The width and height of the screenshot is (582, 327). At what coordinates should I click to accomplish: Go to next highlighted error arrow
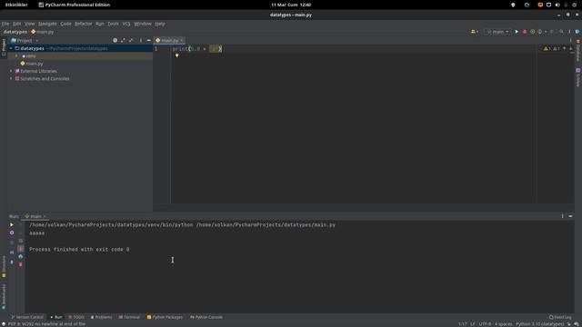point(571,48)
